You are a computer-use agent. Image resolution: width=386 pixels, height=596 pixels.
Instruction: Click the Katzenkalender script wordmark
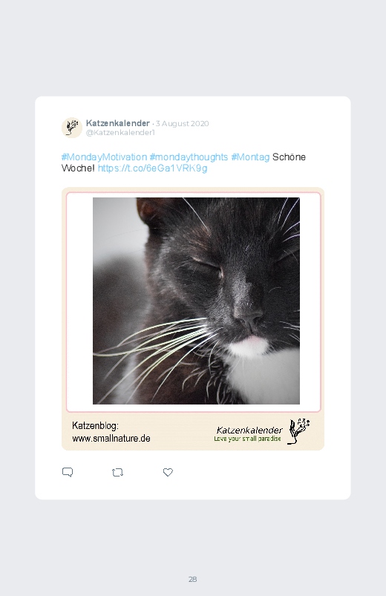pyautogui.click(x=249, y=430)
